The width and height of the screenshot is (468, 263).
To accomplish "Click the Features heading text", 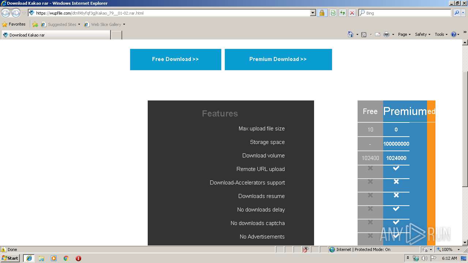I will click(220, 114).
